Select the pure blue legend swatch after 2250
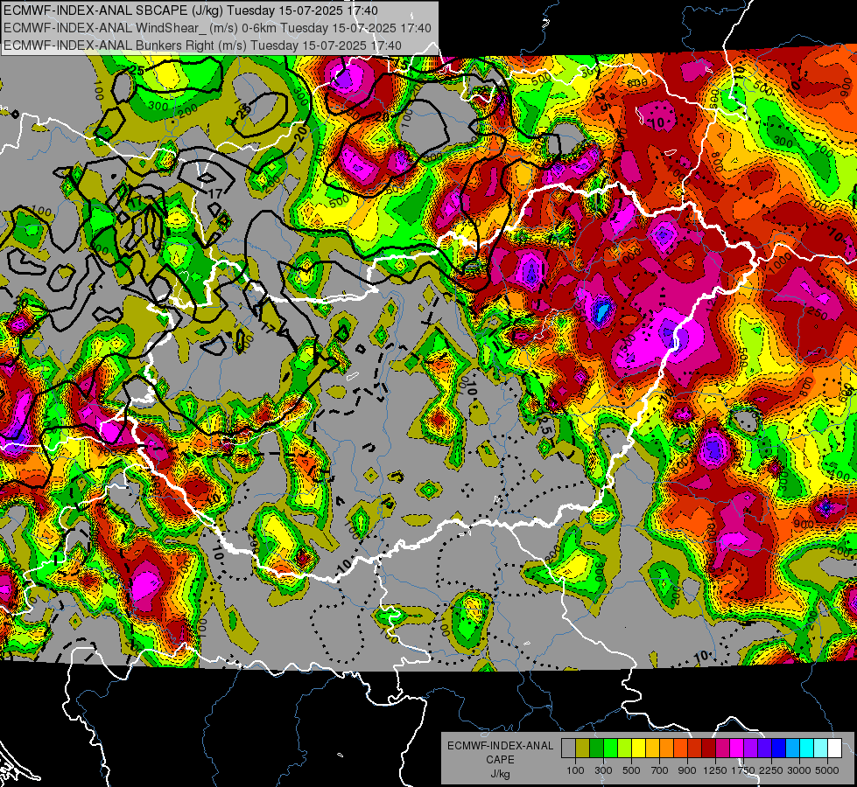The width and height of the screenshot is (857, 787). point(779,748)
